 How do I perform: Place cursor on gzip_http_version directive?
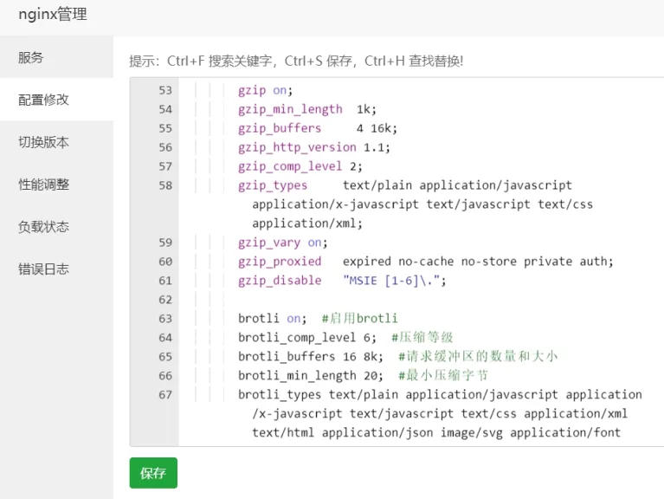click(297, 147)
